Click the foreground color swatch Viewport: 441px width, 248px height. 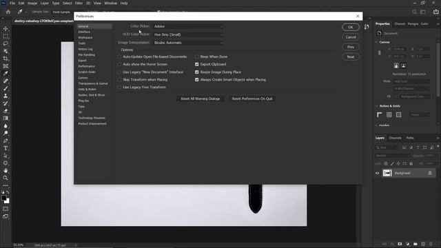point(4,198)
